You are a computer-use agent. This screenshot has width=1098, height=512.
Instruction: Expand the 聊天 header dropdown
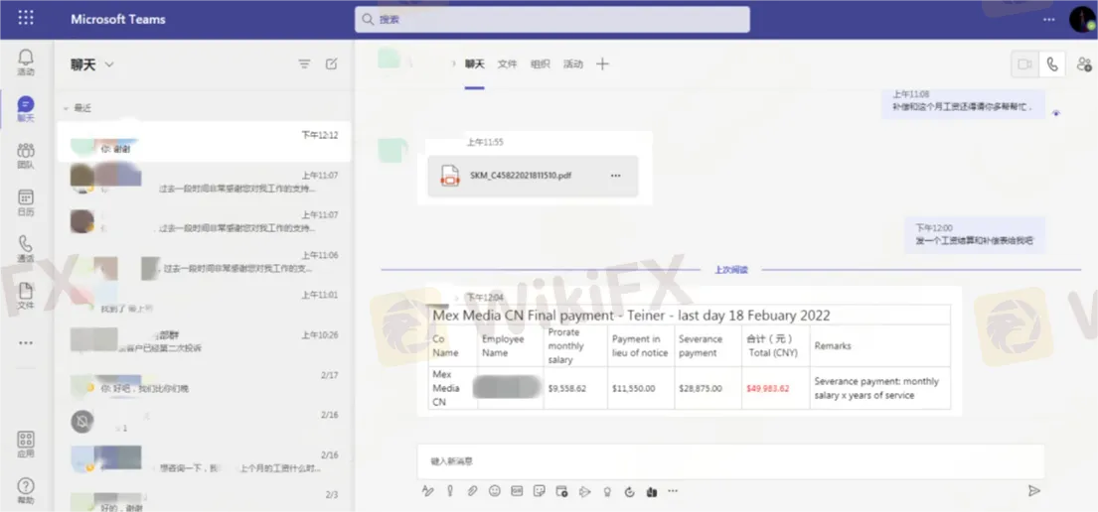(109, 64)
